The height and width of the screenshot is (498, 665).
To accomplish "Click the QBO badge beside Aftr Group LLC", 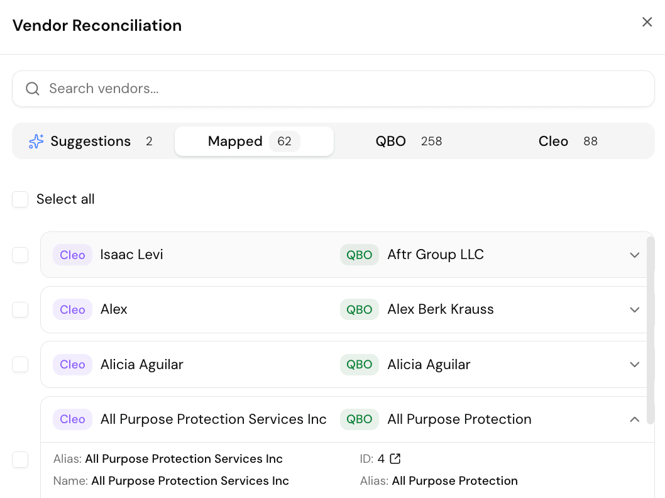I will (360, 255).
